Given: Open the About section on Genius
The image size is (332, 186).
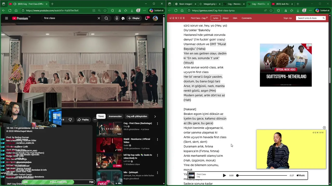Looking at the screenshot, I should tap(225, 18).
